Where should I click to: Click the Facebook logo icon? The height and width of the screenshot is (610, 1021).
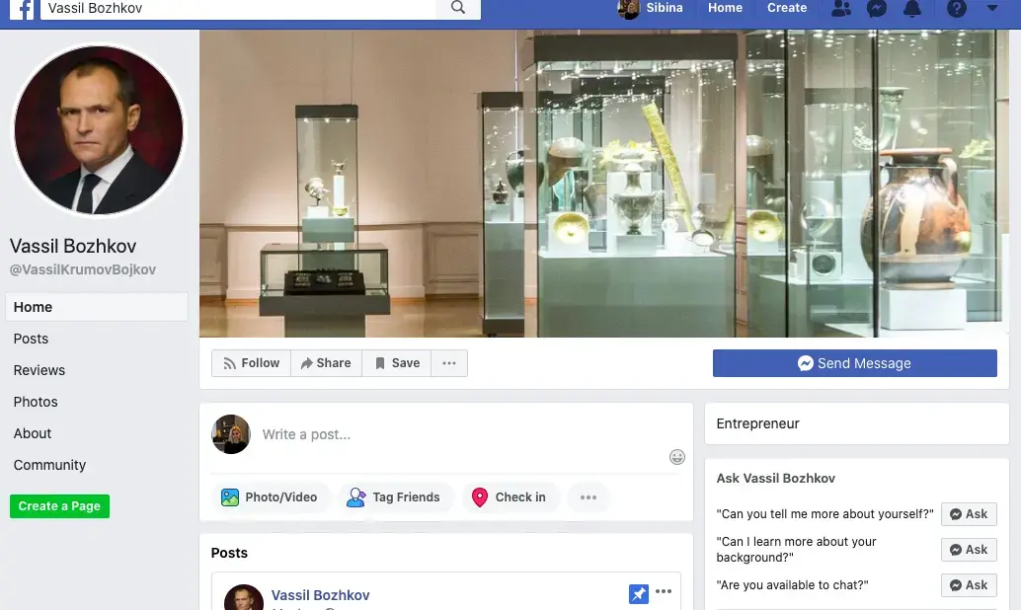click(x=23, y=8)
